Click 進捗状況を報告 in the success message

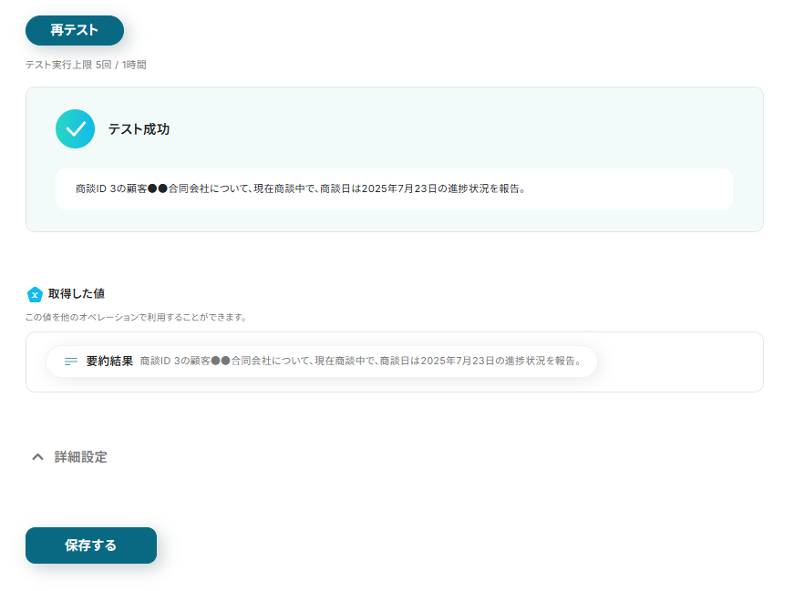(x=483, y=189)
